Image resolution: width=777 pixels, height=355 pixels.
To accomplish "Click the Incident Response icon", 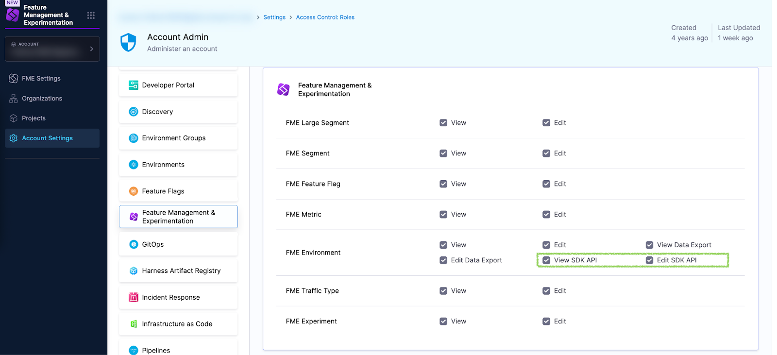I will click(x=134, y=297).
